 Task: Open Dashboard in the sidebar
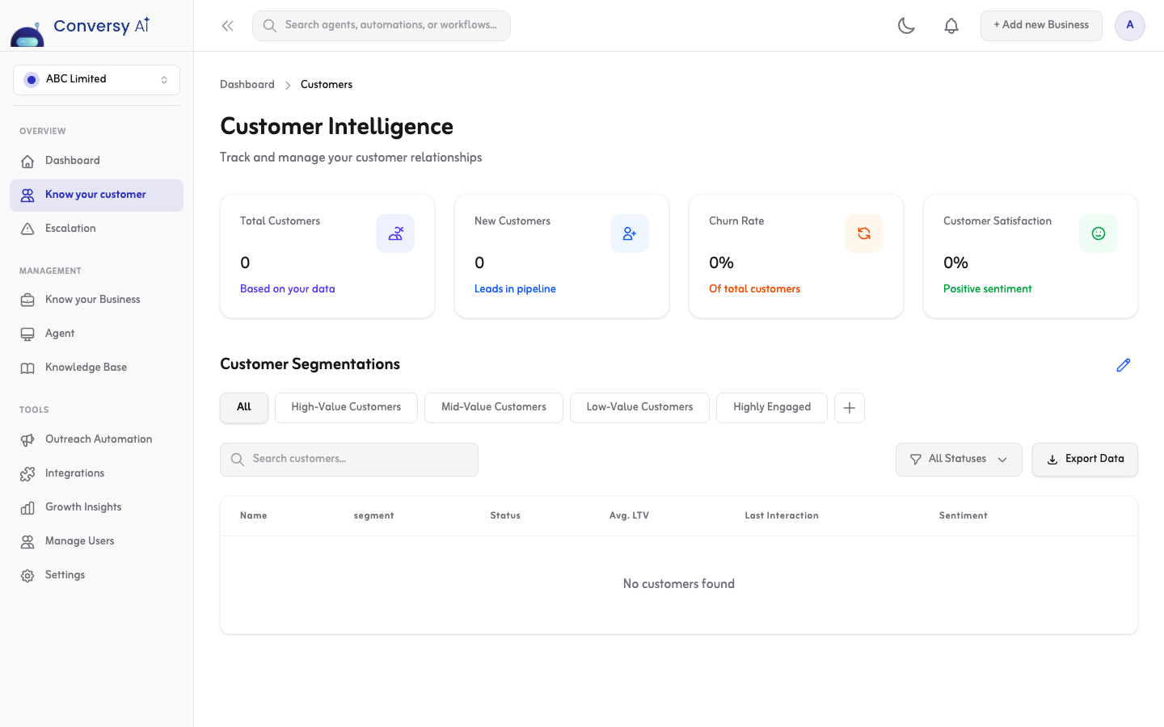(96, 161)
